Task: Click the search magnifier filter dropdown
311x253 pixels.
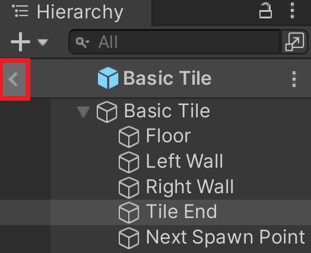Action: pyautogui.click(x=82, y=43)
